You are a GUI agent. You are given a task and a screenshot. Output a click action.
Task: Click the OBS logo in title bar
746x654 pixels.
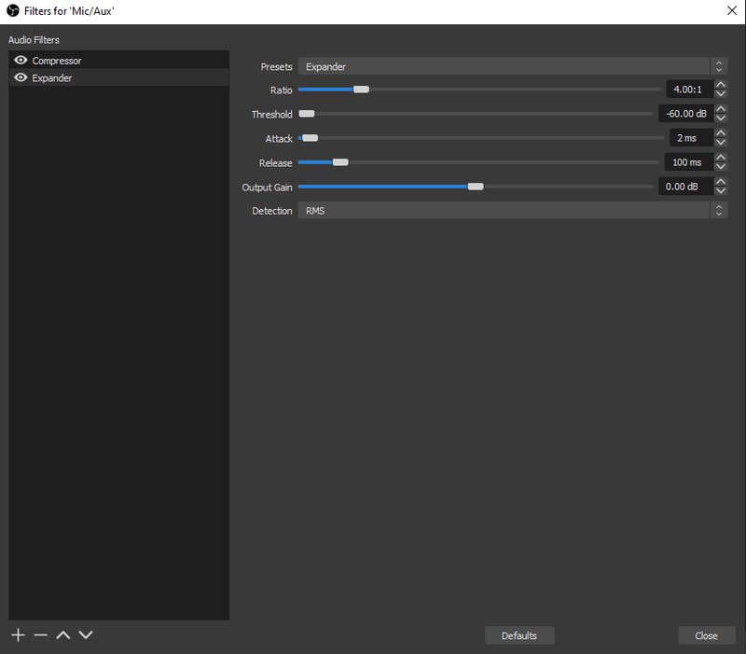coord(13,10)
